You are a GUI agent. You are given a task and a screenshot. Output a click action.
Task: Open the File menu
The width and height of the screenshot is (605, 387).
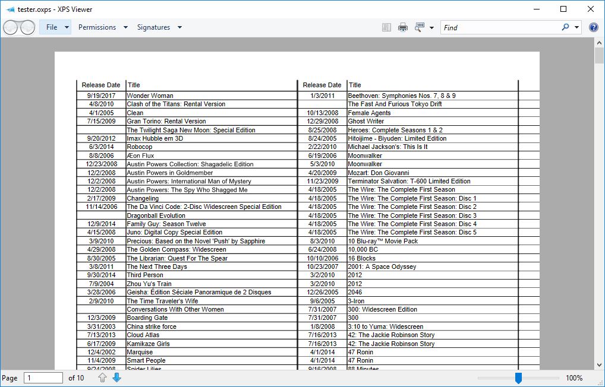pos(52,27)
